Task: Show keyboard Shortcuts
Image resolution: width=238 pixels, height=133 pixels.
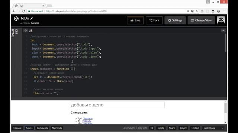Action: tap(57, 128)
